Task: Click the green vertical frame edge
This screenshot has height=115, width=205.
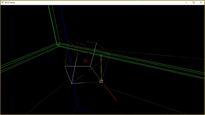Action: pyautogui.click(x=53, y=24)
